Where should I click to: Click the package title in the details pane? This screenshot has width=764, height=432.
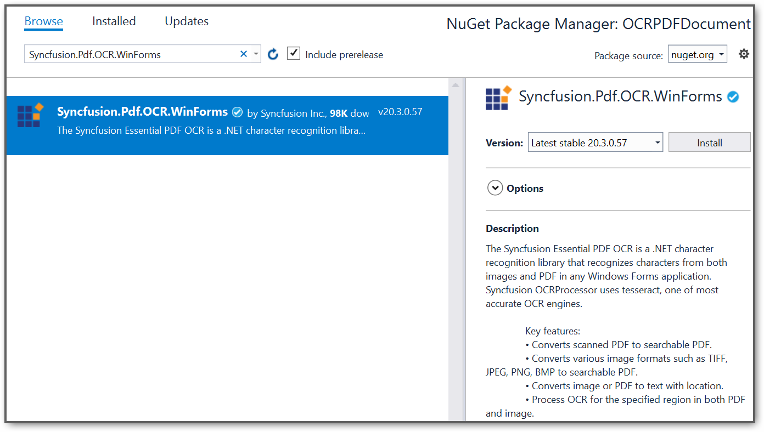pos(620,96)
